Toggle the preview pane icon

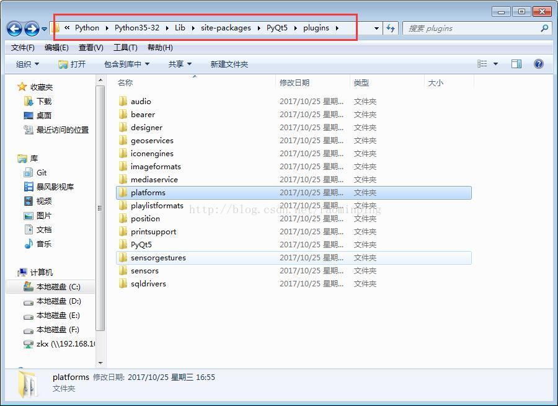(516, 64)
